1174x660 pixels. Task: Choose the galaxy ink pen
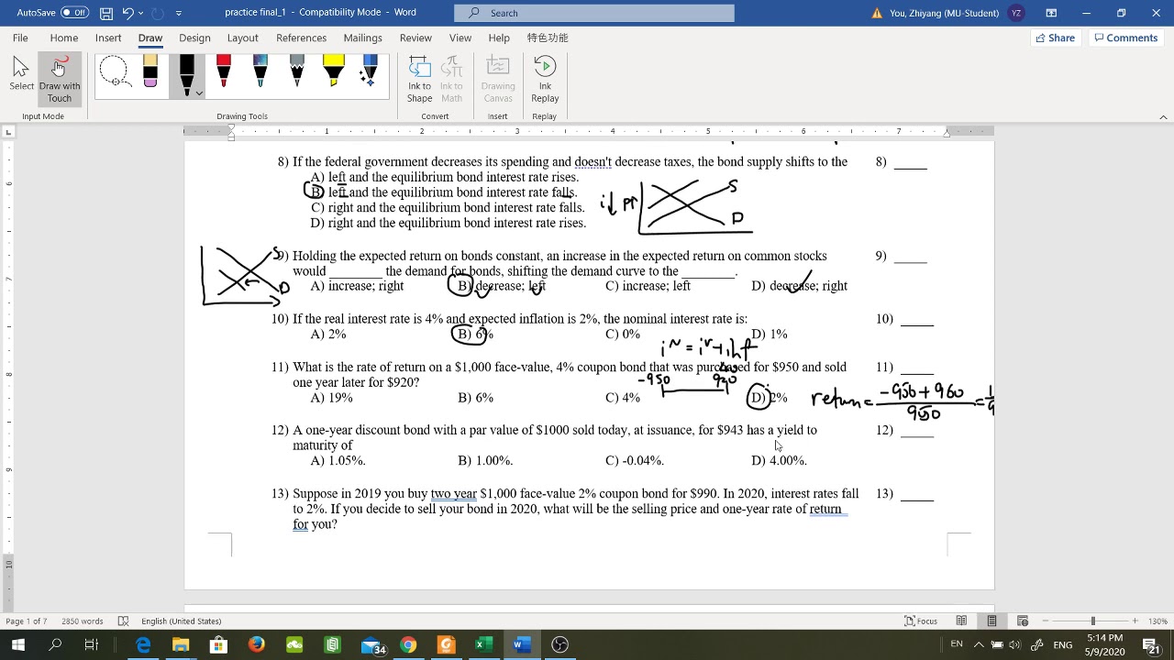tap(260, 71)
